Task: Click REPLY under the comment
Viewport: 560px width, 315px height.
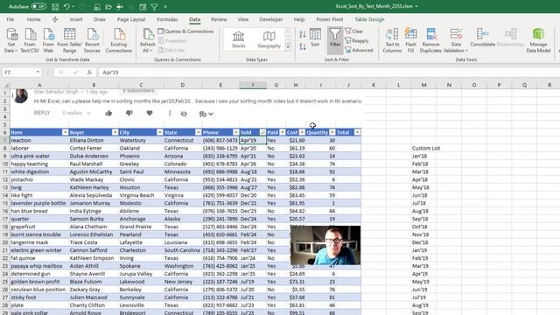Action: click(42, 113)
